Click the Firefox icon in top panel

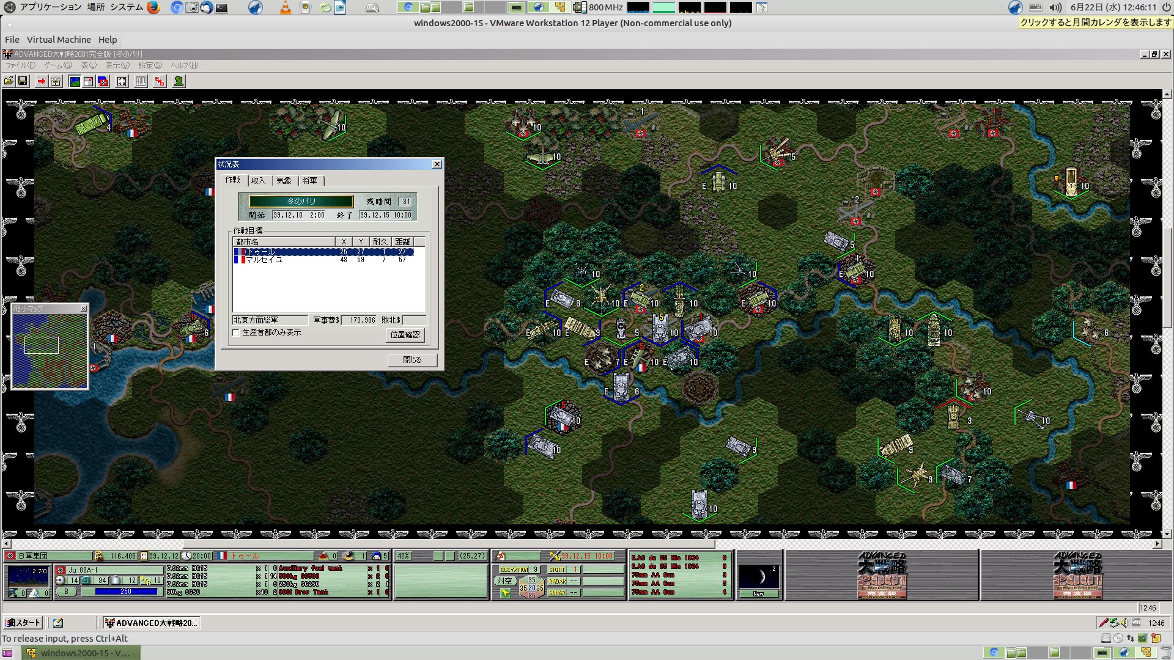153,7
